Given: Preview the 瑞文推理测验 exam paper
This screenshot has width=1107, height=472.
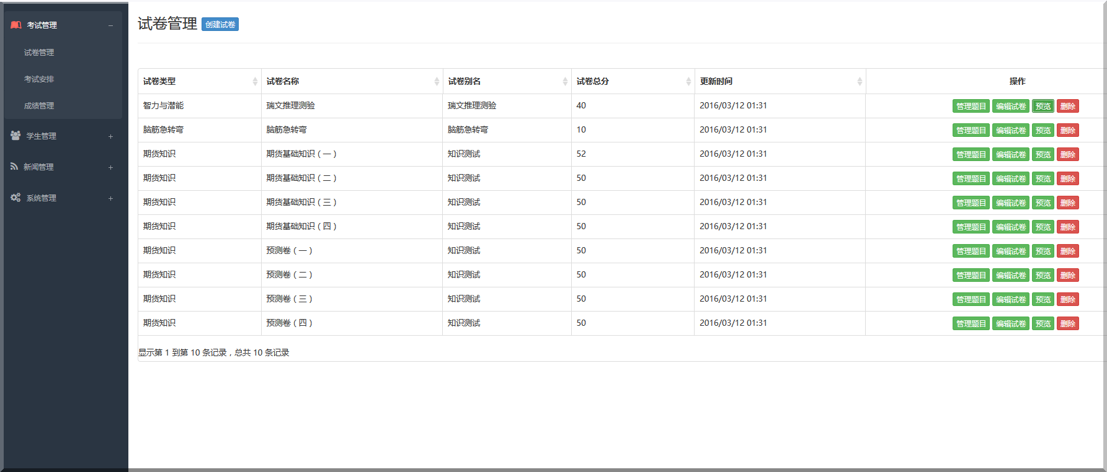Looking at the screenshot, I should pos(1043,107).
